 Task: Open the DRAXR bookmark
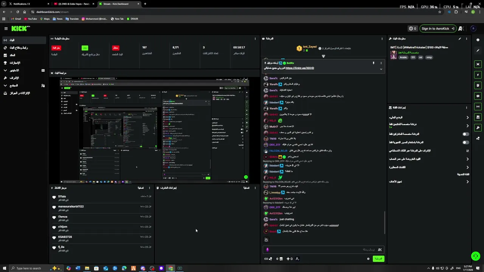click(x=132, y=19)
